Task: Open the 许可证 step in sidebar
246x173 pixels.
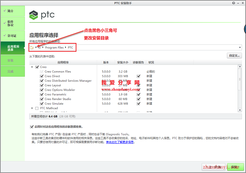Action: (13, 36)
